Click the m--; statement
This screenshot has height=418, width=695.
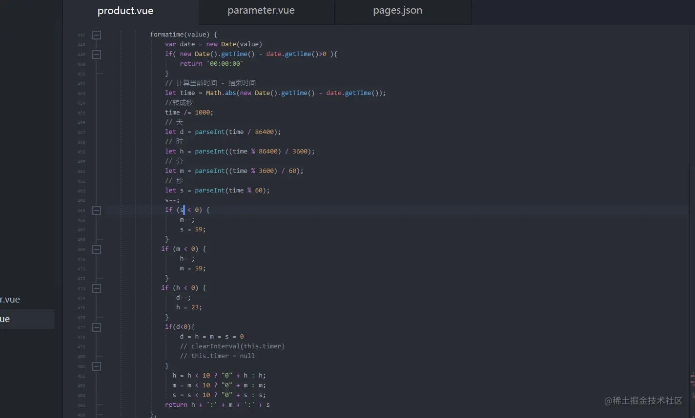[x=187, y=220]
